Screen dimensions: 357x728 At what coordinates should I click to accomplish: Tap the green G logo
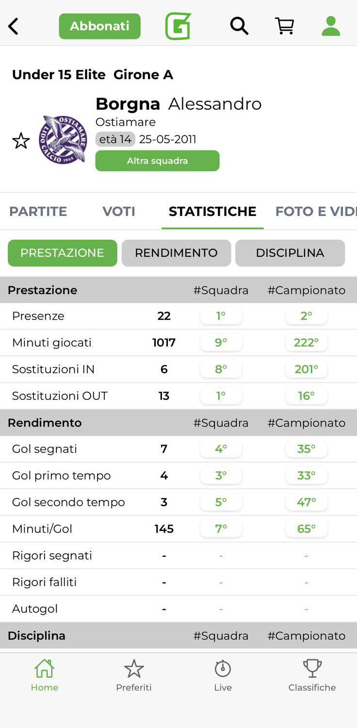178,26
